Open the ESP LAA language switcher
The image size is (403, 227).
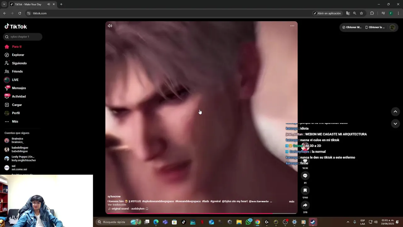[x=363, y=222]
